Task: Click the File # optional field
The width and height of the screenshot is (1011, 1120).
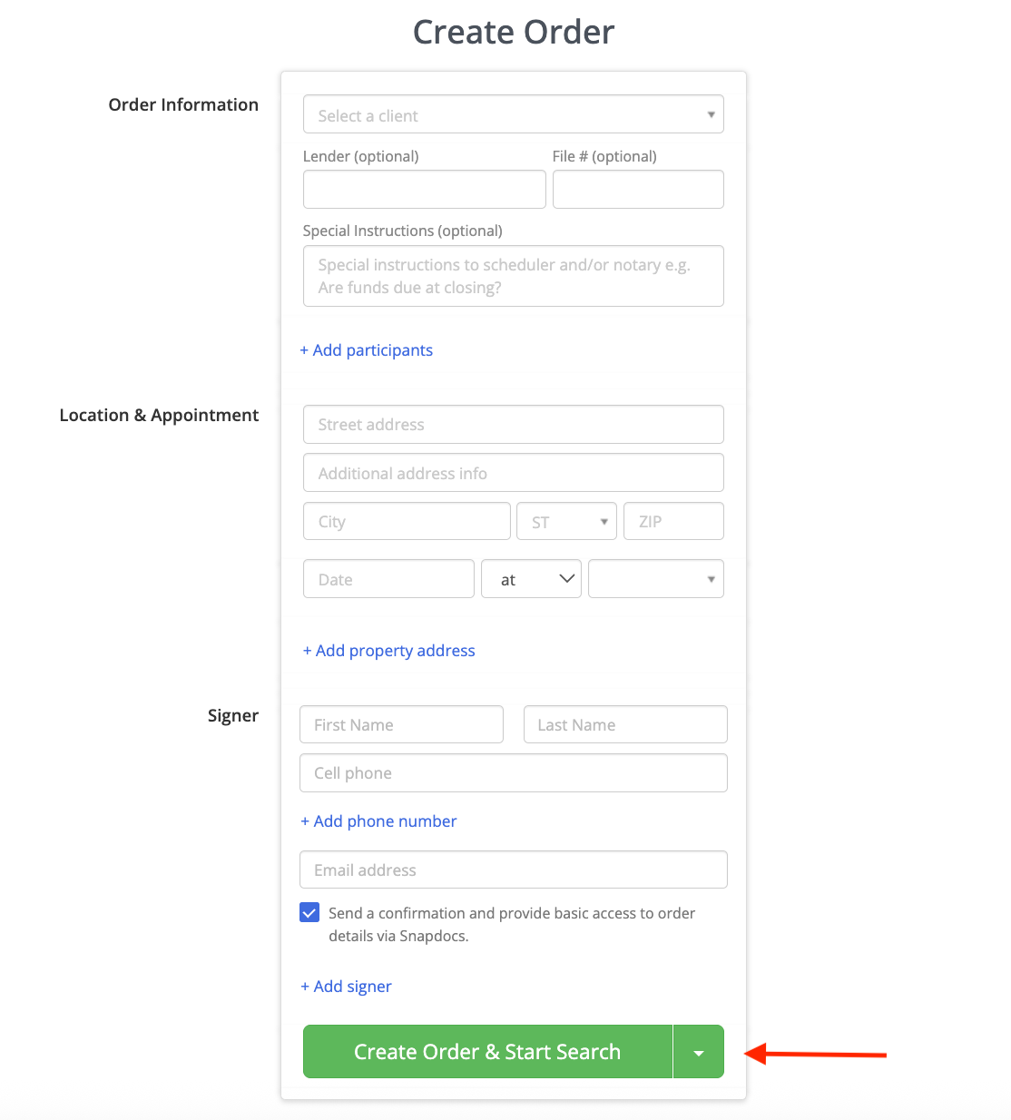Action: (x=637, y=190)
